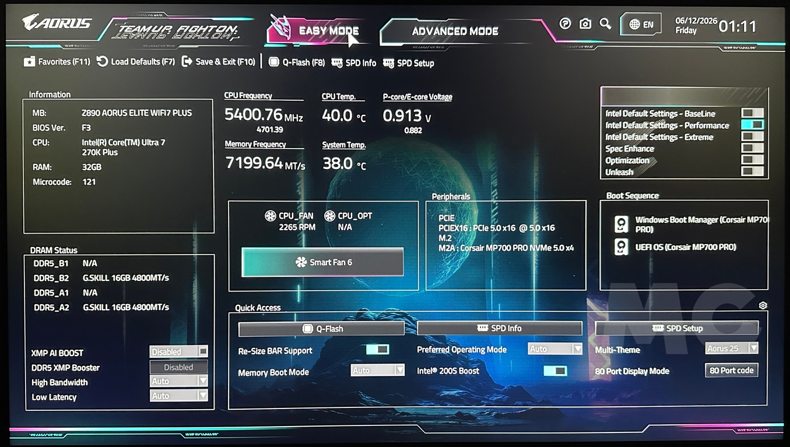Viewport: 790px width, 447px height.
Task: Select Save & Exit (F10)
Action: 219,61
